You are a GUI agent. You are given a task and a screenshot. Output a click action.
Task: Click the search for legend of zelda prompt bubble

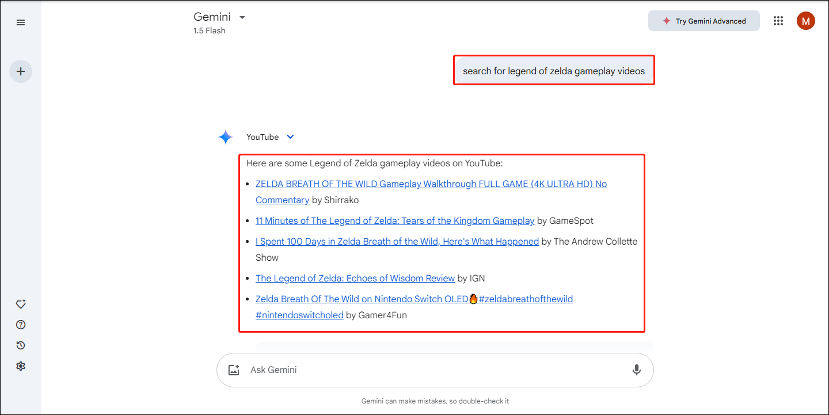click(x=554, y=71)
